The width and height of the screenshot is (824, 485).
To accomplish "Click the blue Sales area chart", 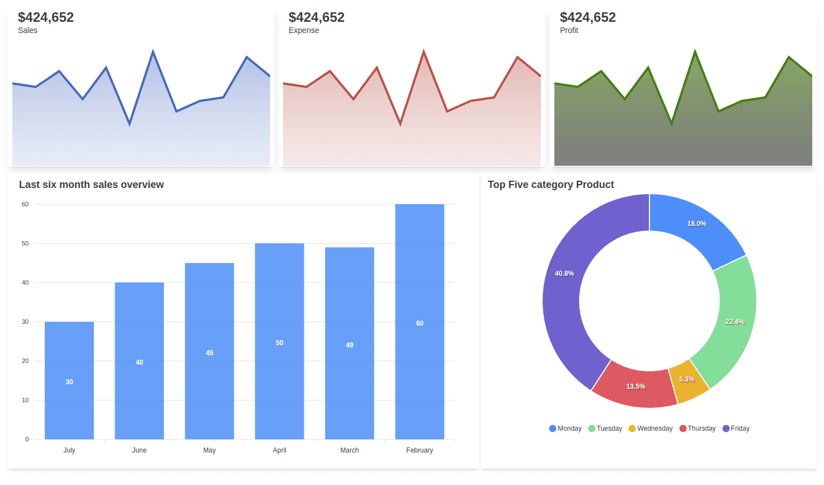I will tap(141, 129).
